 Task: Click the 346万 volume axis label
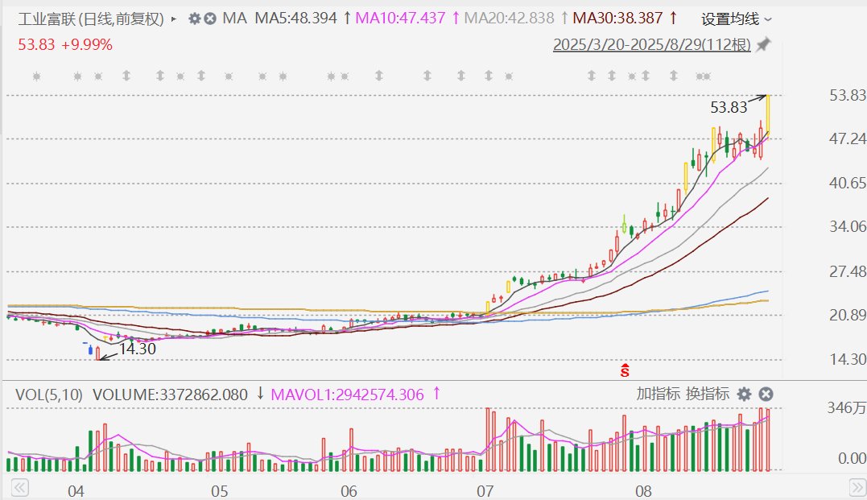point(847,407)
